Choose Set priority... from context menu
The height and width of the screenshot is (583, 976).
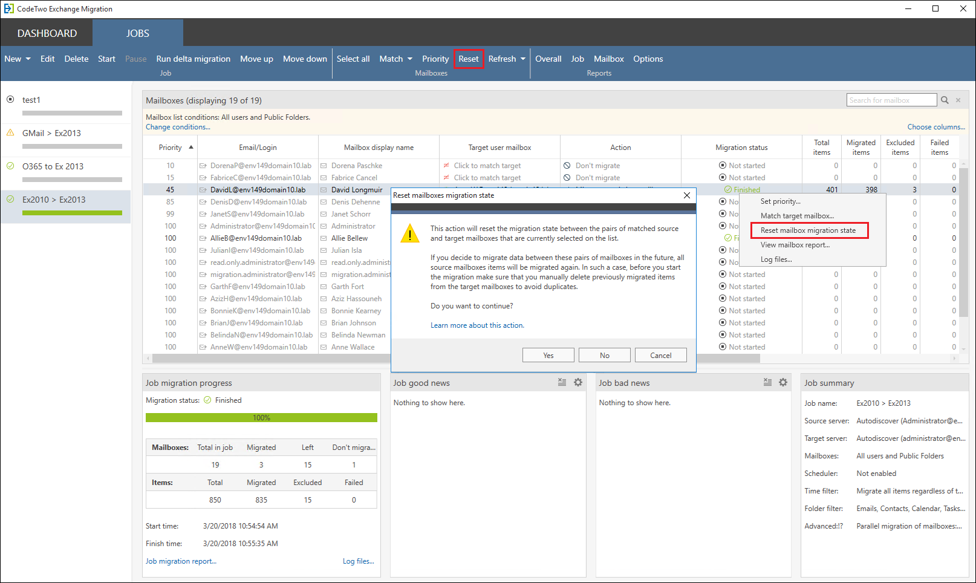(780, 201)
